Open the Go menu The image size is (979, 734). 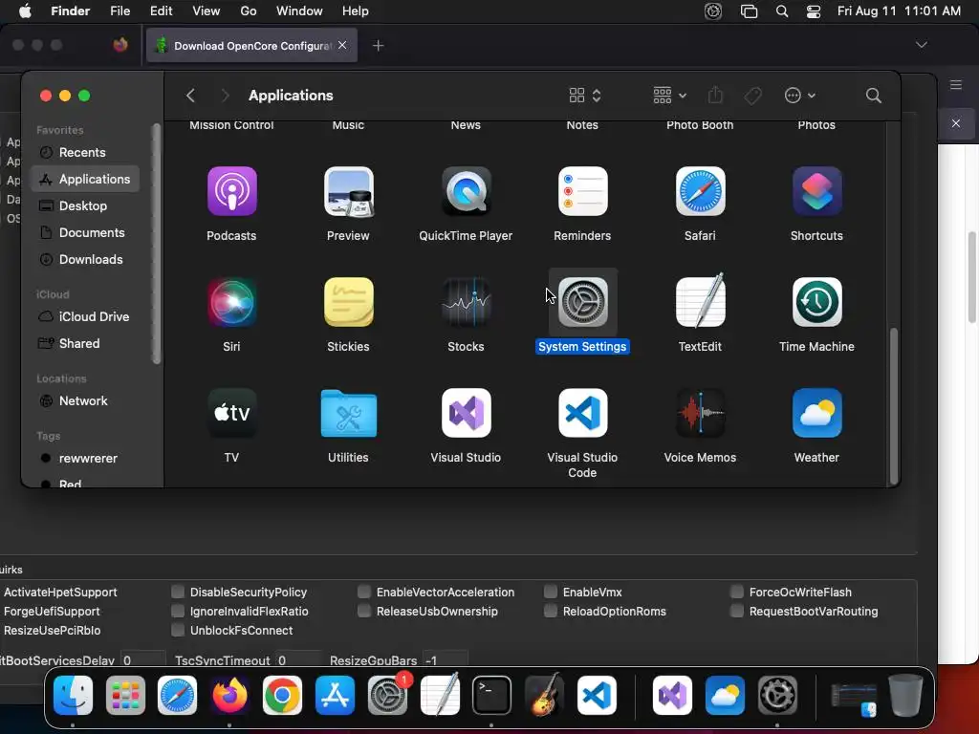coord(249,11)
